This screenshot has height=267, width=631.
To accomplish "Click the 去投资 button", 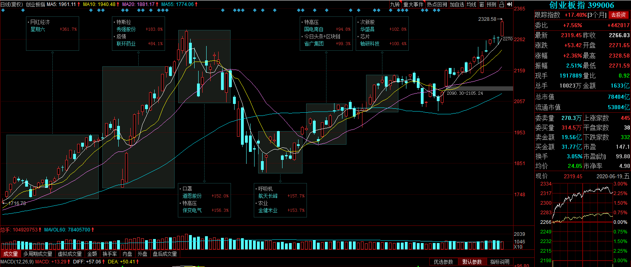I will [x=618, y=15].
